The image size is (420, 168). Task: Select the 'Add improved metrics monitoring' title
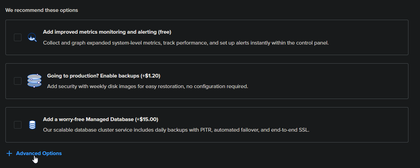99,32
